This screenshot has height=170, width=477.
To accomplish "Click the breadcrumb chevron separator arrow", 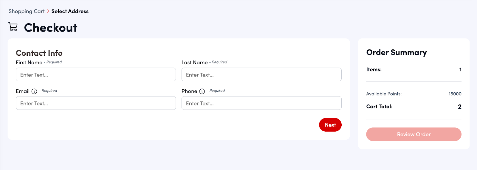I will click(48, 11).
